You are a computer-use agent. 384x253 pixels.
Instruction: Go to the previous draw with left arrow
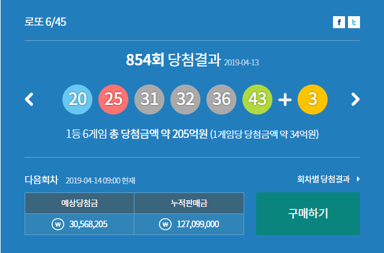pyautogui.click(x=29, y=99)
